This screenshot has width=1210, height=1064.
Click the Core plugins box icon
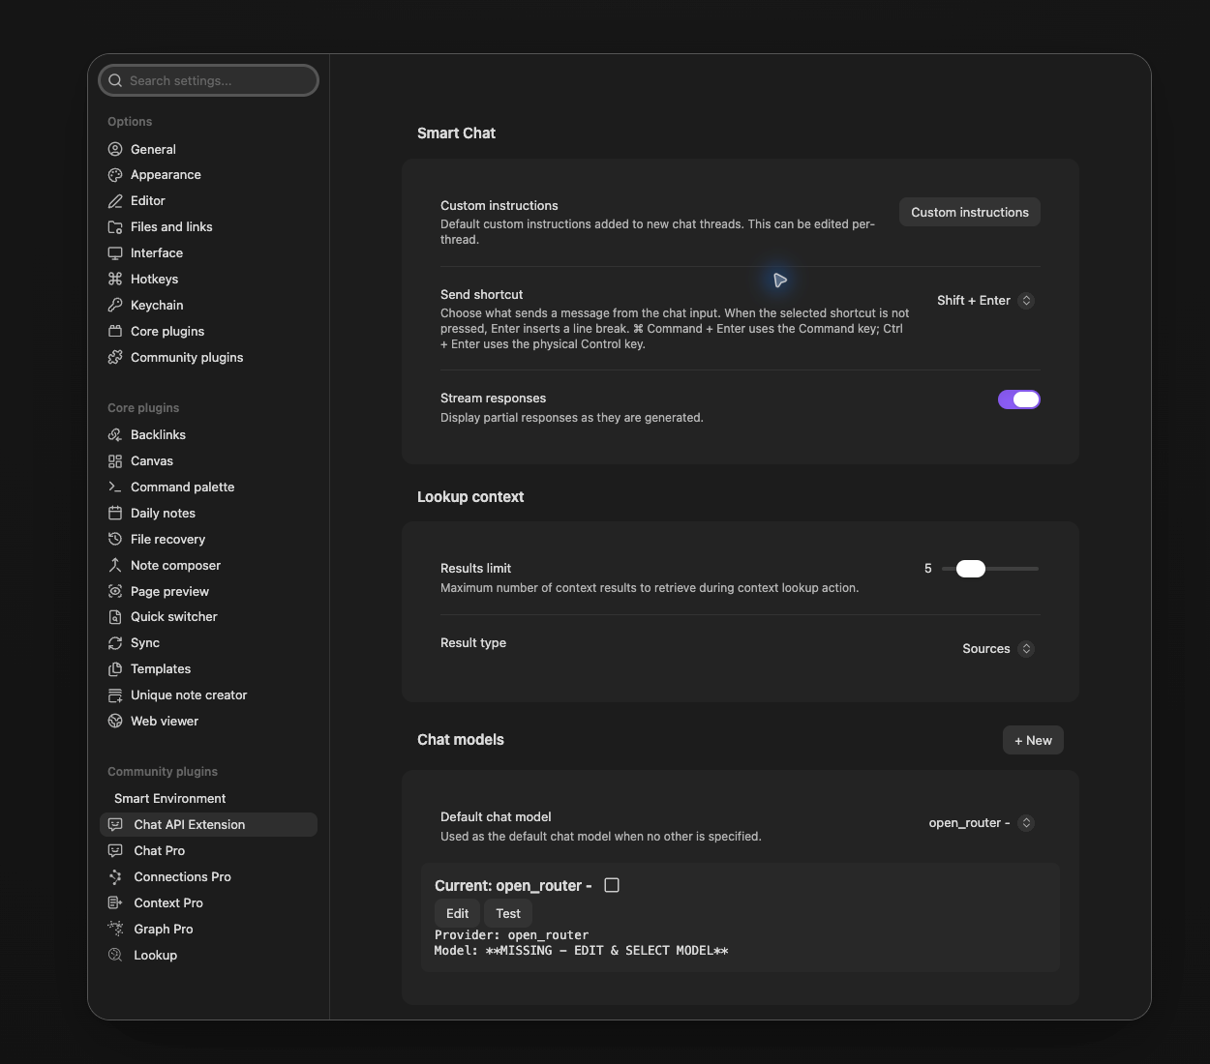click(x=115, y=332)
